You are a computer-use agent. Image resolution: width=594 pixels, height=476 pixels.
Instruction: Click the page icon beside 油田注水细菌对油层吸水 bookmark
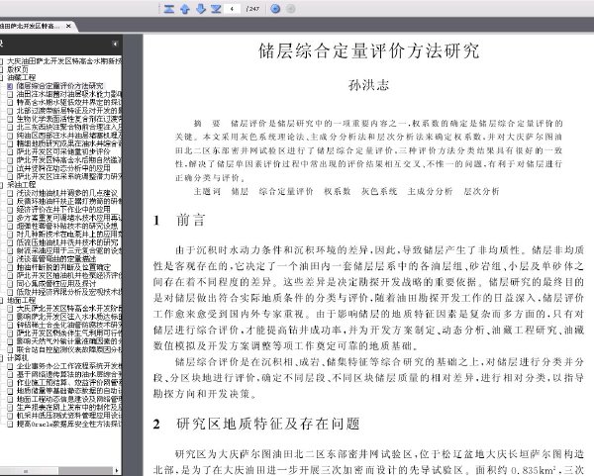10,94
